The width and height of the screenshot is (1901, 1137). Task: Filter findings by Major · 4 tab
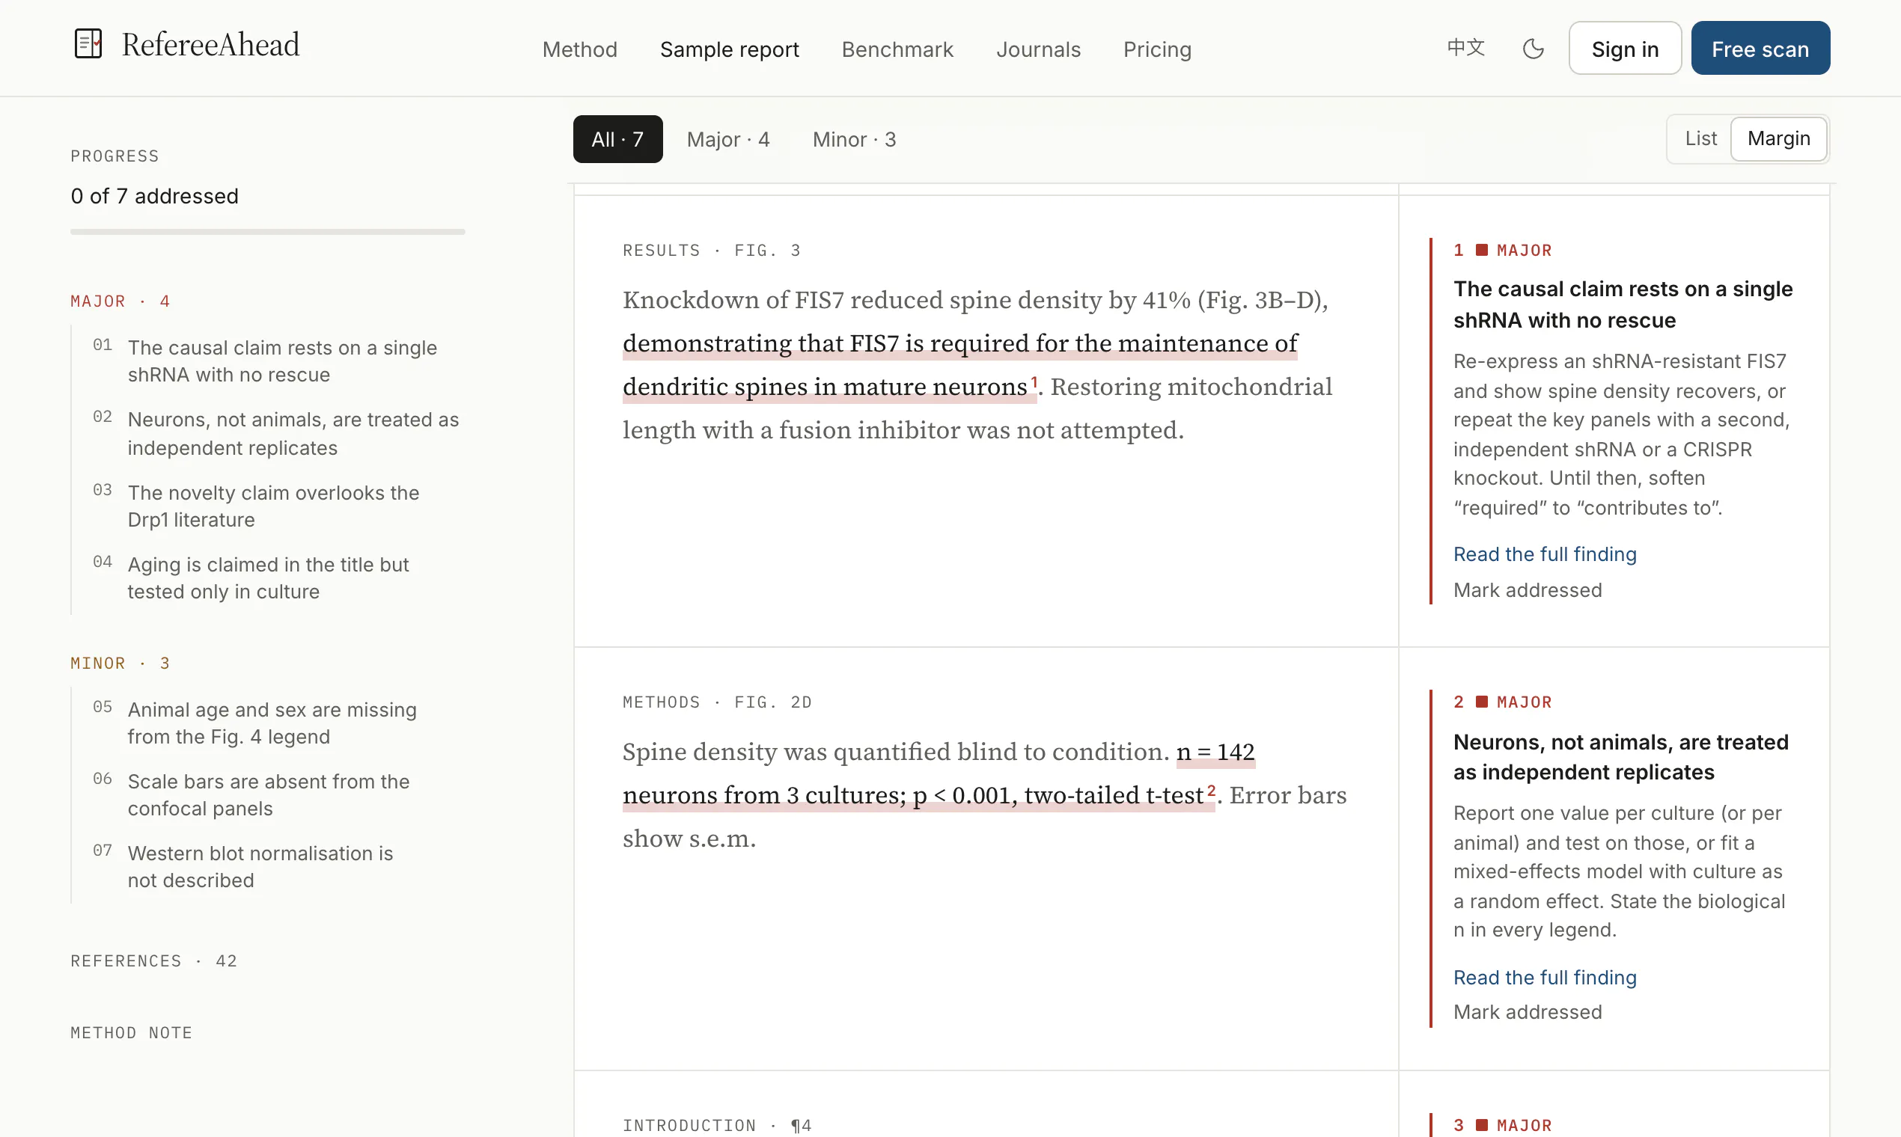tap(727, 139)
